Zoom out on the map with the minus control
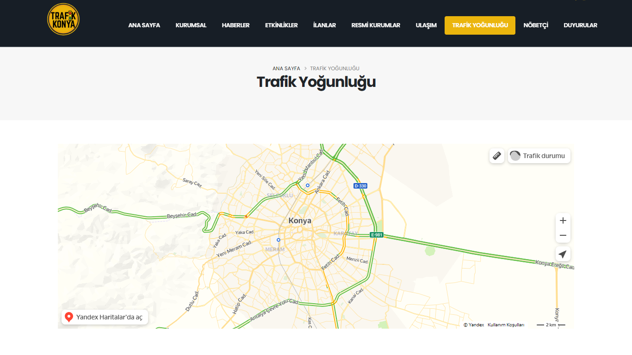The height and width of the screenshot is (355, 632). (563, 235)
